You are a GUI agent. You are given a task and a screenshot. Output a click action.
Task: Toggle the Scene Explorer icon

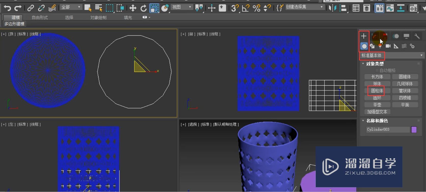click(x=356, y=8)
